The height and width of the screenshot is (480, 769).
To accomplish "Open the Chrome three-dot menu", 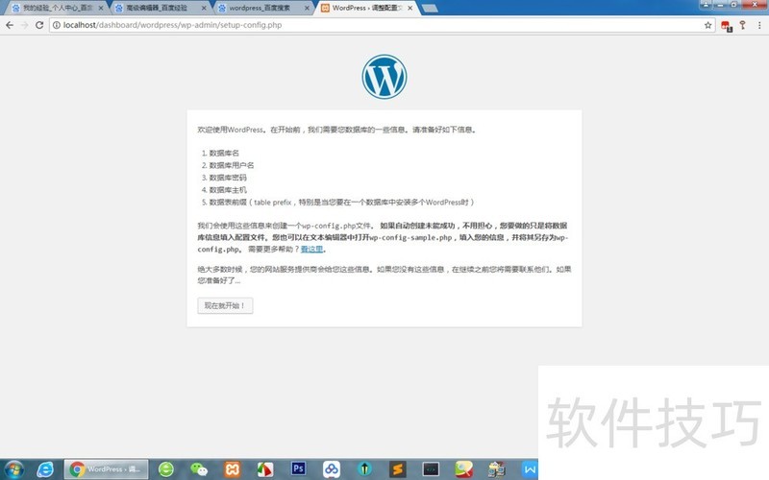I will 759,25.
